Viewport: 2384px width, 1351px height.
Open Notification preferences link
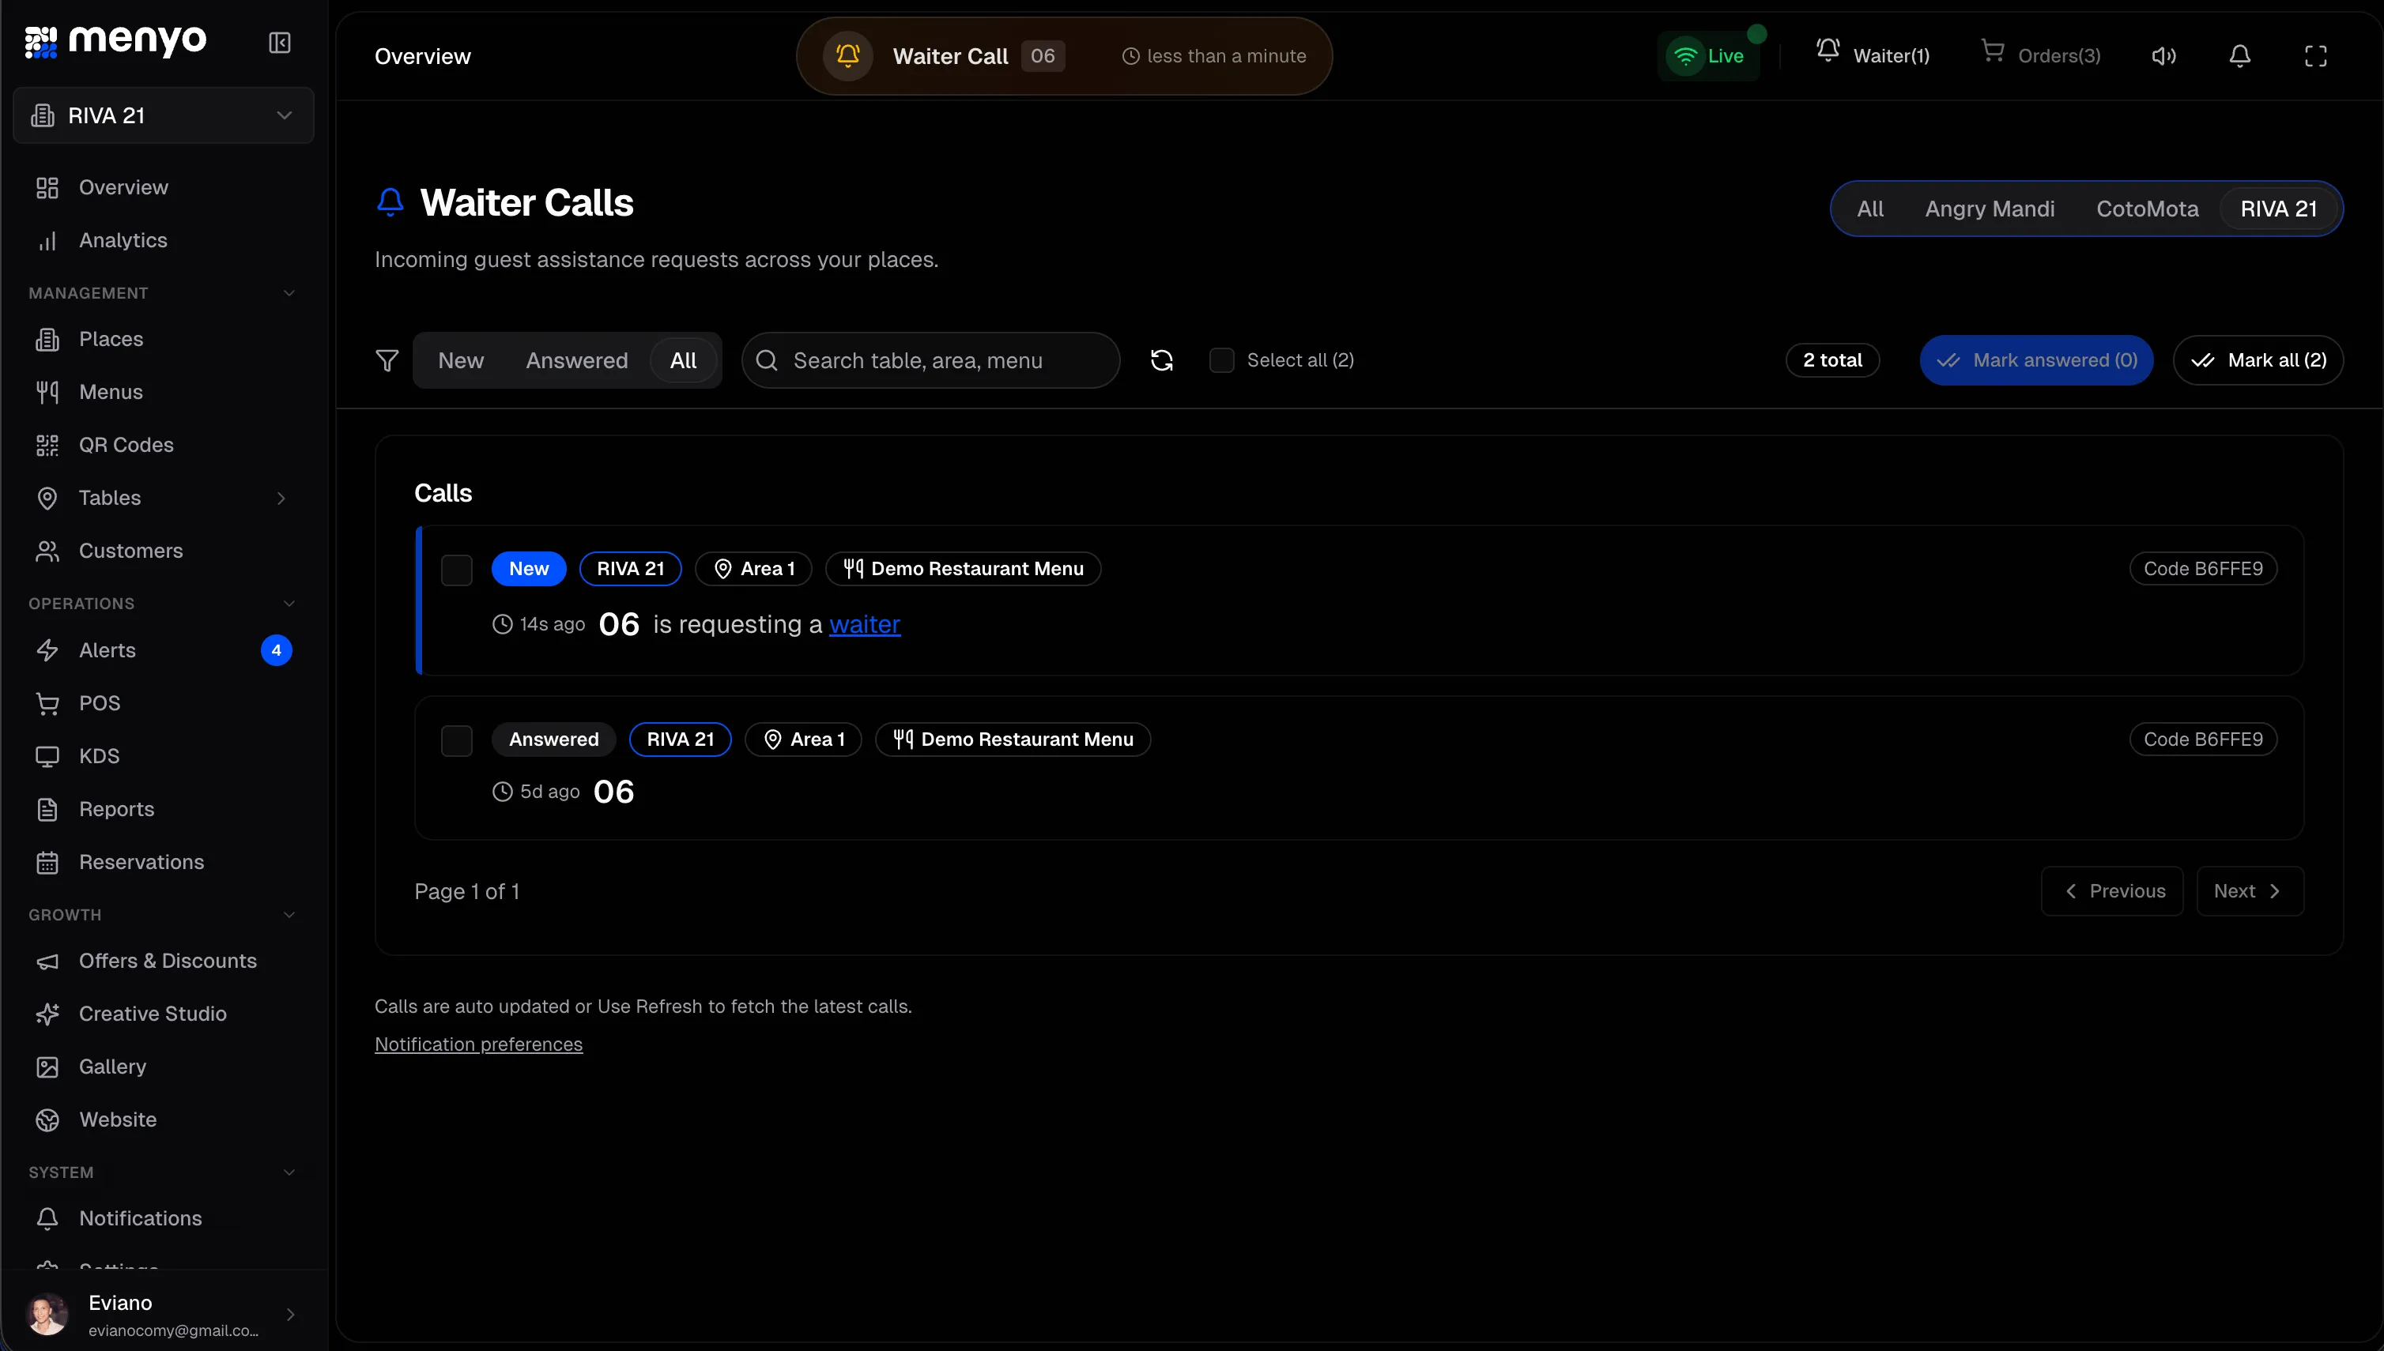tap(478, 1044)
